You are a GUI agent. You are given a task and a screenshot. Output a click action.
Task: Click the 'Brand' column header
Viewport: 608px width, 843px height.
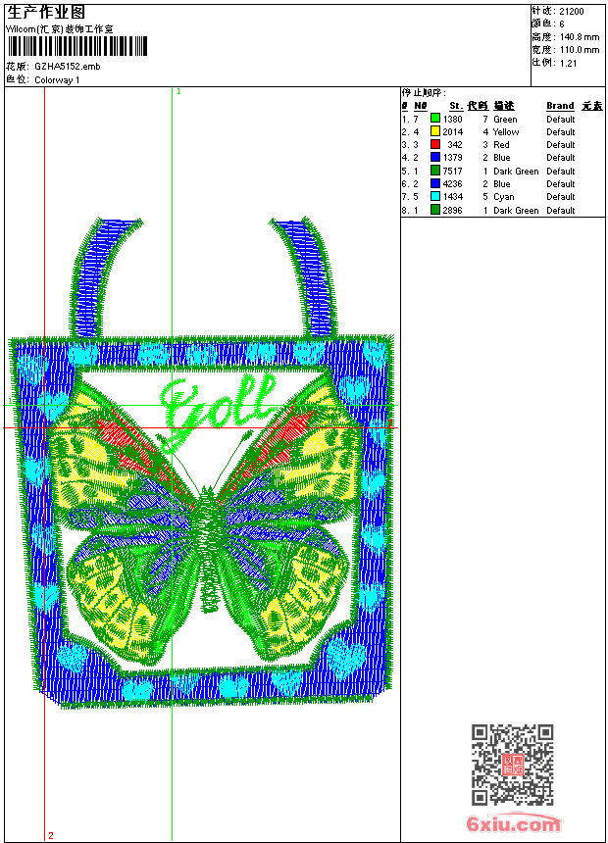(x=560, y=106)
